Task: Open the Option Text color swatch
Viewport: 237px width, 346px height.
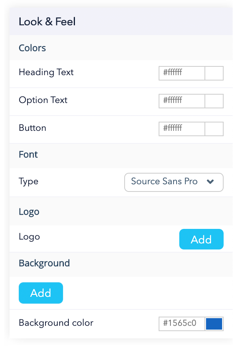Action: [x=214, y=101]
